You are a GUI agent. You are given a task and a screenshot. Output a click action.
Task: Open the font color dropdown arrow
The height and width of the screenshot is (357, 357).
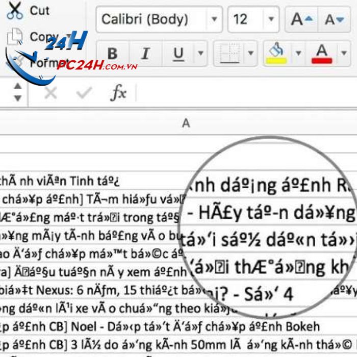point(344,54)
